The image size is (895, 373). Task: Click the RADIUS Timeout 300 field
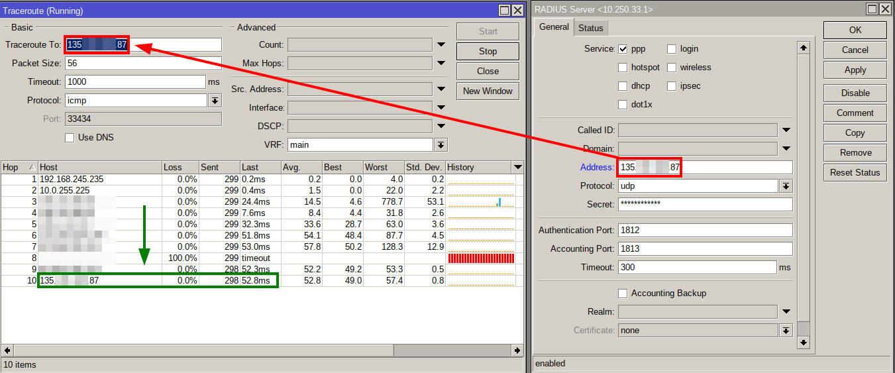[x=697, y=268]
